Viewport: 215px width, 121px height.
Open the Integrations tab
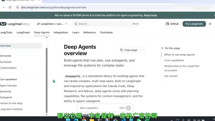point(61,33)
